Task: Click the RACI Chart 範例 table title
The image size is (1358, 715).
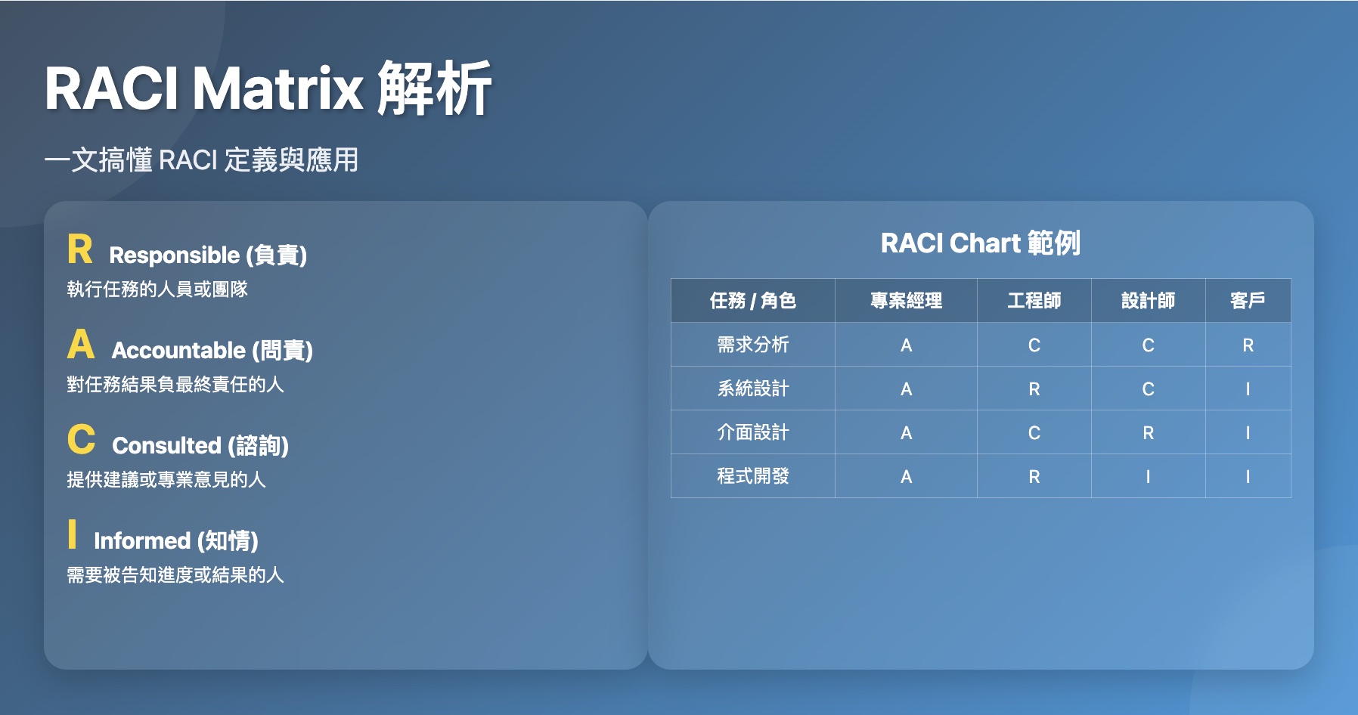Action: (984, 243)
